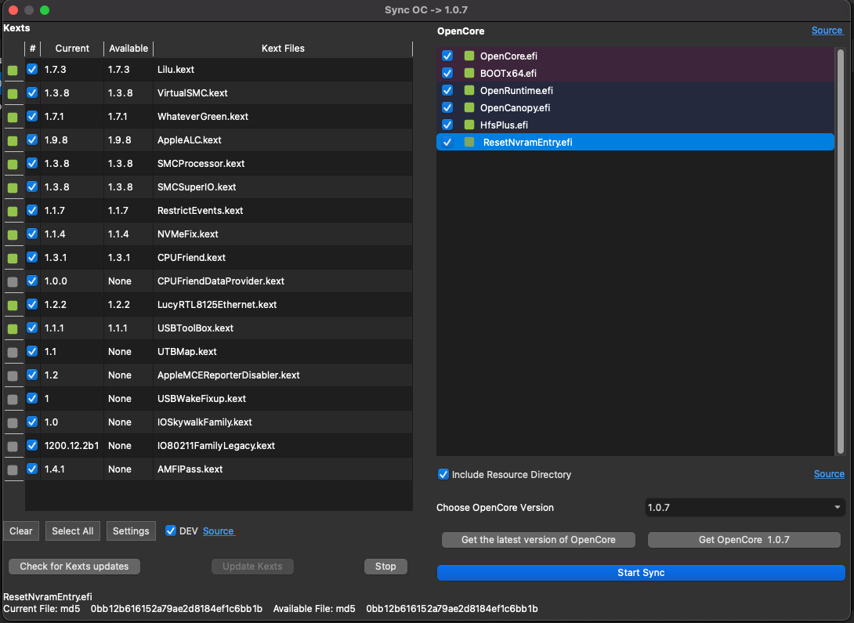Click the Current column header
This screenshot has width=854, height=623.
(x=72, y=49)
